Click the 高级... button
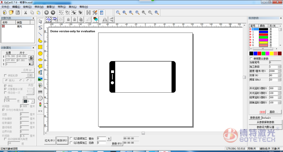Screen dimensions: 283x152 (x=274, y=112)
